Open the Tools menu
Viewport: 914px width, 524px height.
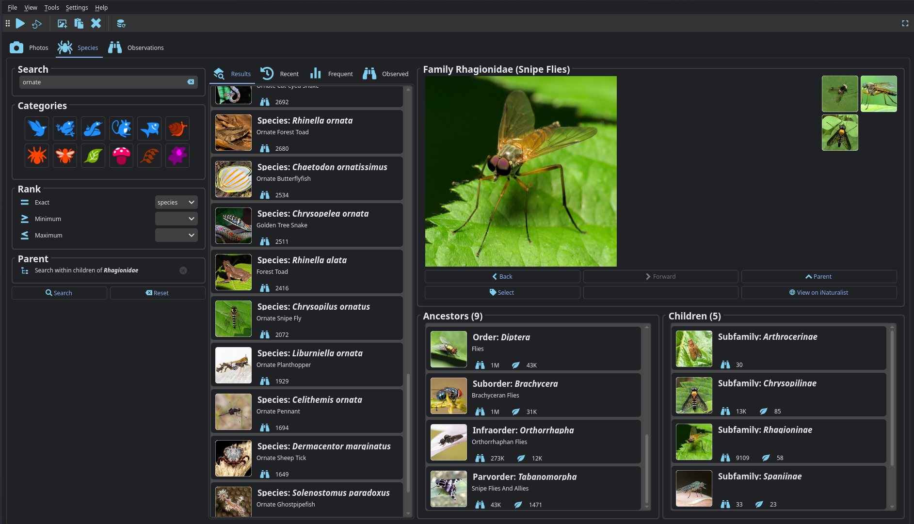click(51, 7)
